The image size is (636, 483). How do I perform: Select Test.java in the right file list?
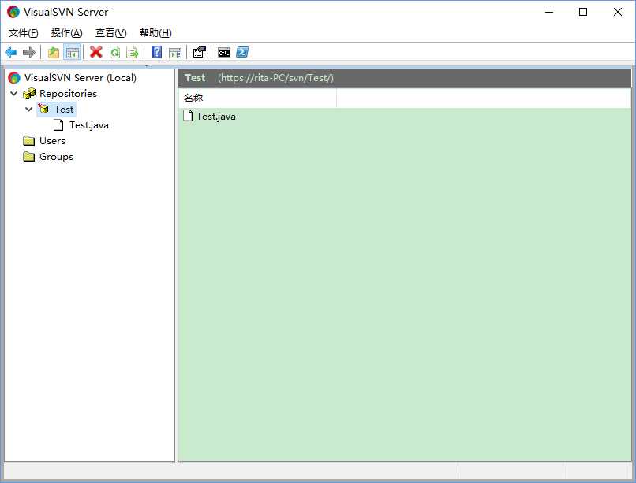[x=215, y=117]
